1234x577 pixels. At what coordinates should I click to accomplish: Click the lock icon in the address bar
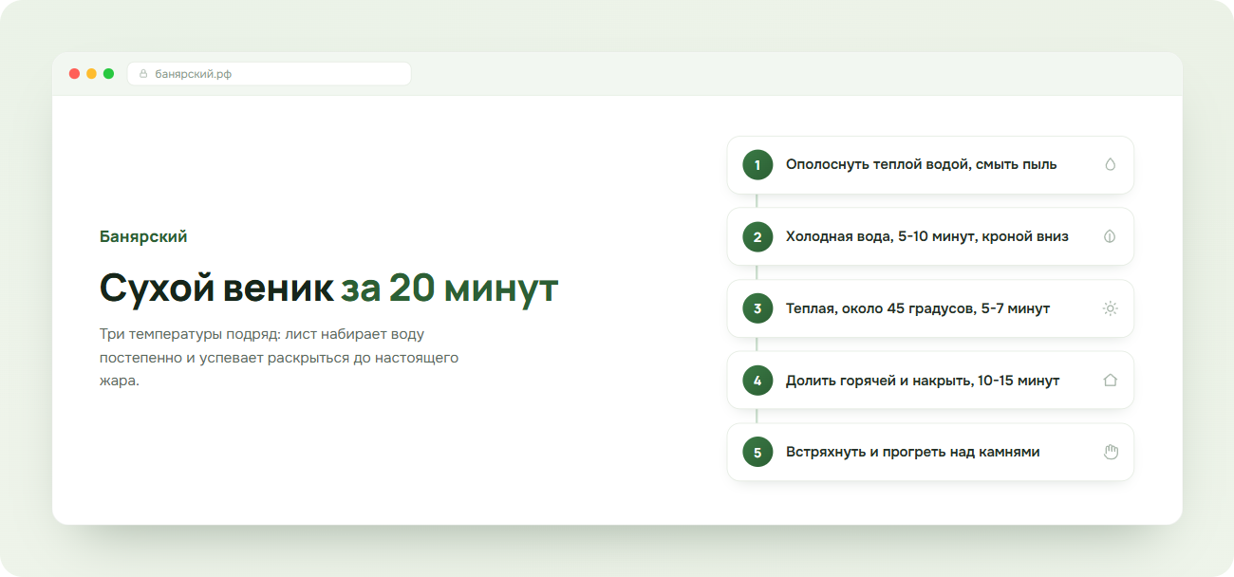click(x=144, y=74)
